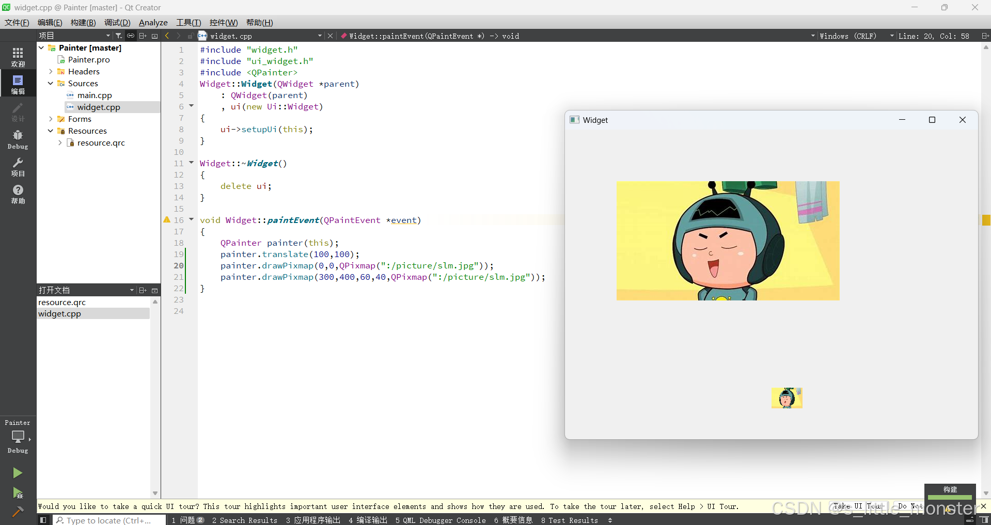Split the Projects side panel
Viewport: 991px width, 525px height.
pyautogui.click(x=143, y=36)
